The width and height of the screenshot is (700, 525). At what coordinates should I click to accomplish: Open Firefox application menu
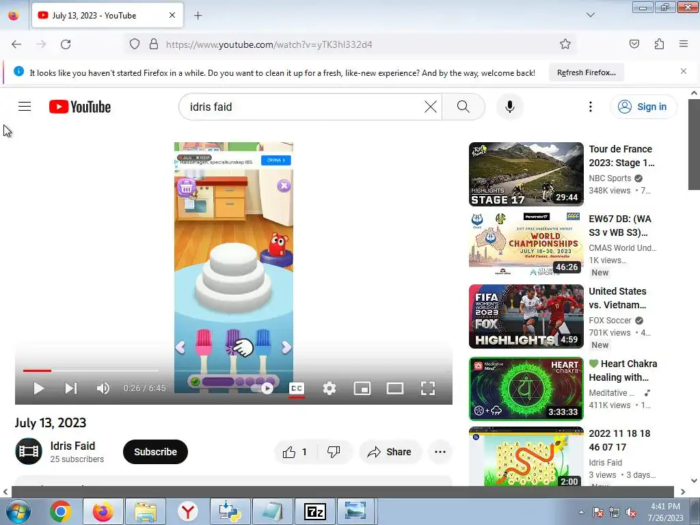(x=684, y=44)
